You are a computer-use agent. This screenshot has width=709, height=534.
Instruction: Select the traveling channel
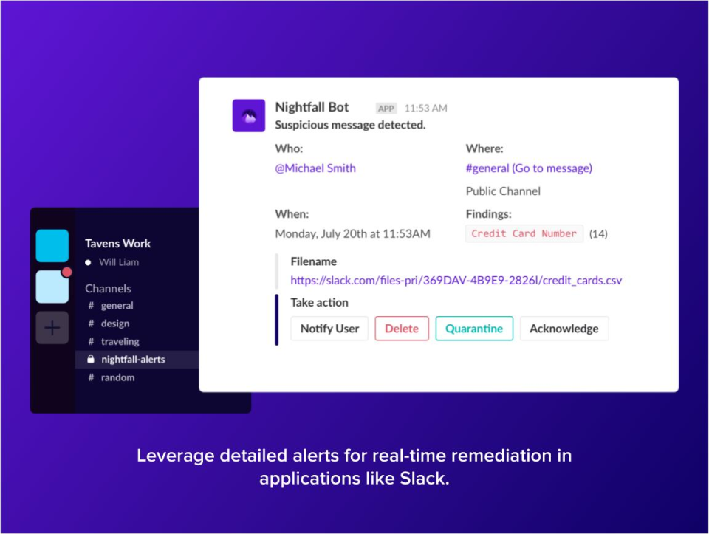(118, 341)
